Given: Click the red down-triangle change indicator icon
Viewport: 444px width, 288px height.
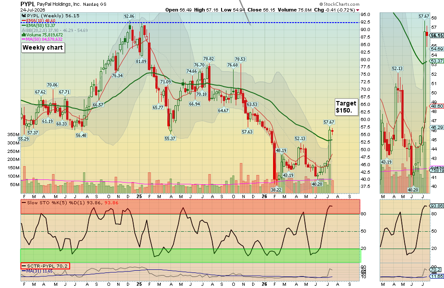Looking at the screenshot, I should [357, 10].
